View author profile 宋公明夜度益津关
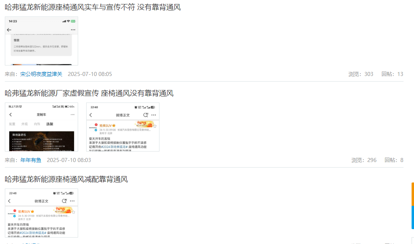Image resolution: width=414 pixels, height=244 pixels. click(x=41, y=74)
